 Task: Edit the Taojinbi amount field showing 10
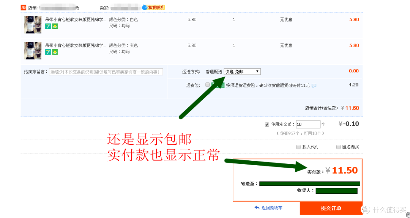(x=308, y=124)
